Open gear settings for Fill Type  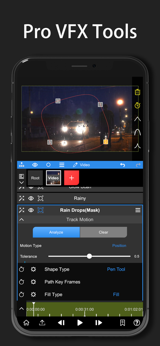[x=33, y=294]
